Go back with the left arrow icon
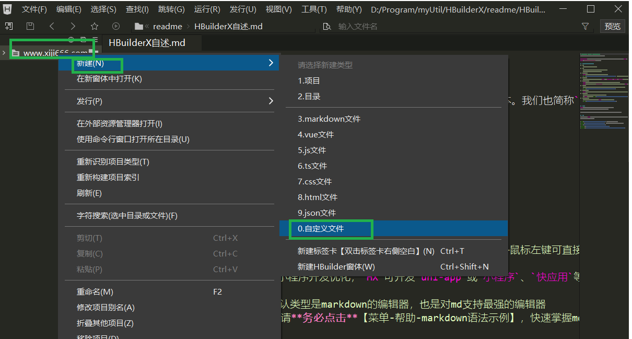 coord(52,26)
